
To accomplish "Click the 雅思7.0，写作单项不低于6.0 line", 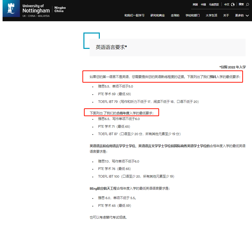I will click(119, 161).
